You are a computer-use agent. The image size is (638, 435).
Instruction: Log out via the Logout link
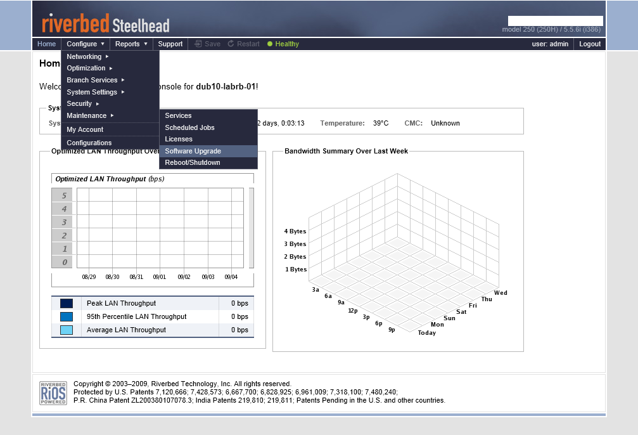(590, 44)
